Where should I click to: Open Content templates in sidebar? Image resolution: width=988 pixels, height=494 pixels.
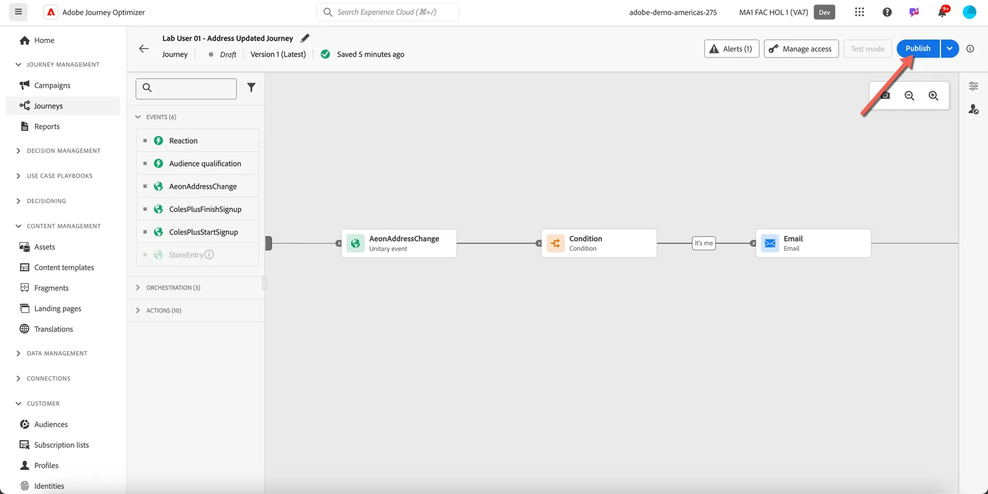click(x=63, y=267)
